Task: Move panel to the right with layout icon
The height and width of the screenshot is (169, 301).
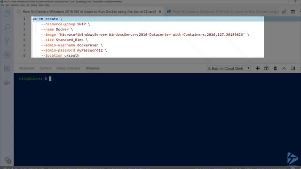Action: [293, 69]
